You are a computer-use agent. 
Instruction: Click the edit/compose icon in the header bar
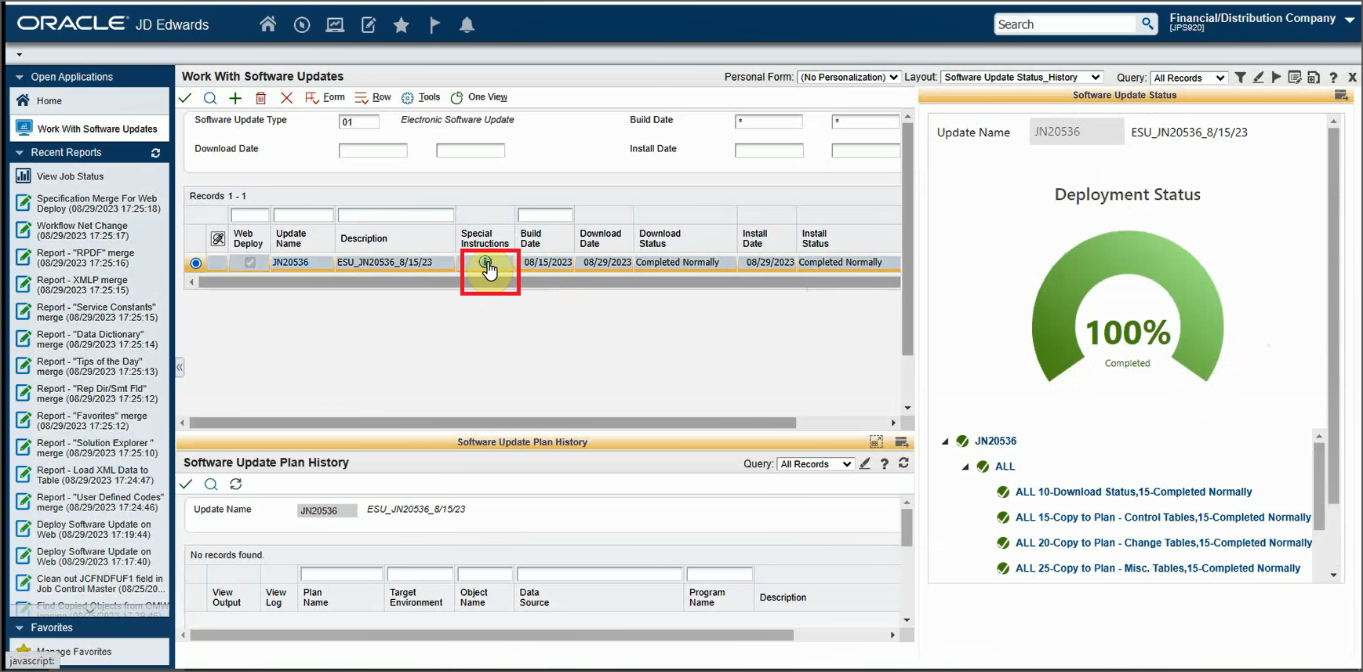[369, 25]
